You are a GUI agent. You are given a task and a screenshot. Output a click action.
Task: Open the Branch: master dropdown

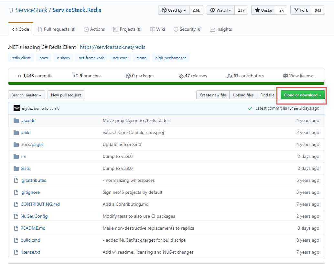point(27,95)
